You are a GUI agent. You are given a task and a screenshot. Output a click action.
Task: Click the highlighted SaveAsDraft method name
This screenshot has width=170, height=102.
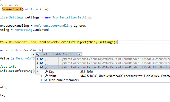coord(12,9)
